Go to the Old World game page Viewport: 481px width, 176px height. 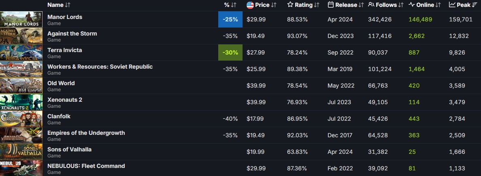click(x=61, y=83)
